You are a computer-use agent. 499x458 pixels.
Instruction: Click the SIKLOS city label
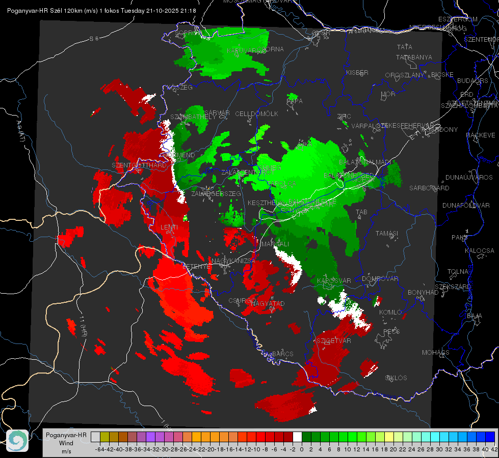(x=396, y=378)
